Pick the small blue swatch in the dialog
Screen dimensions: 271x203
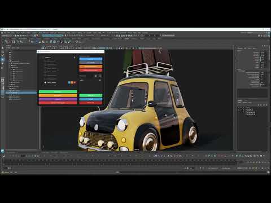pyautogui.click(x=69, y=82)
